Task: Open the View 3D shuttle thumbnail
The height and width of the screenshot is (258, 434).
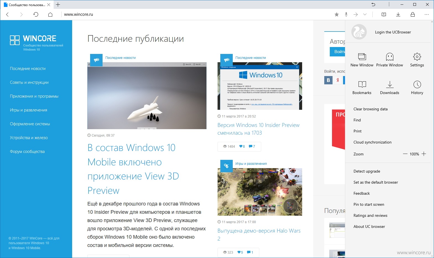Action: click(147, 96)
